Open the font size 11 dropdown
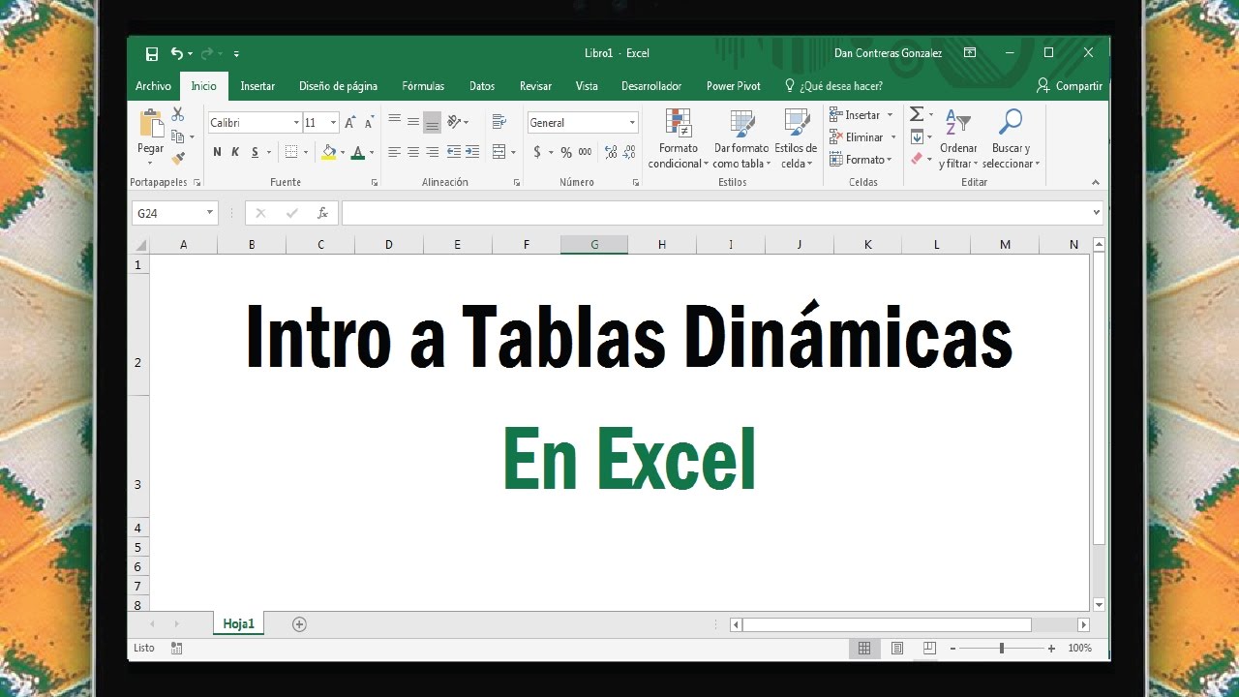This screenshot has width=1239, height=697. 333,123
